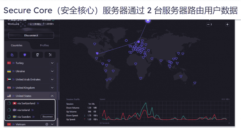Click the globe icon next to Vietnam

[47, 124]
